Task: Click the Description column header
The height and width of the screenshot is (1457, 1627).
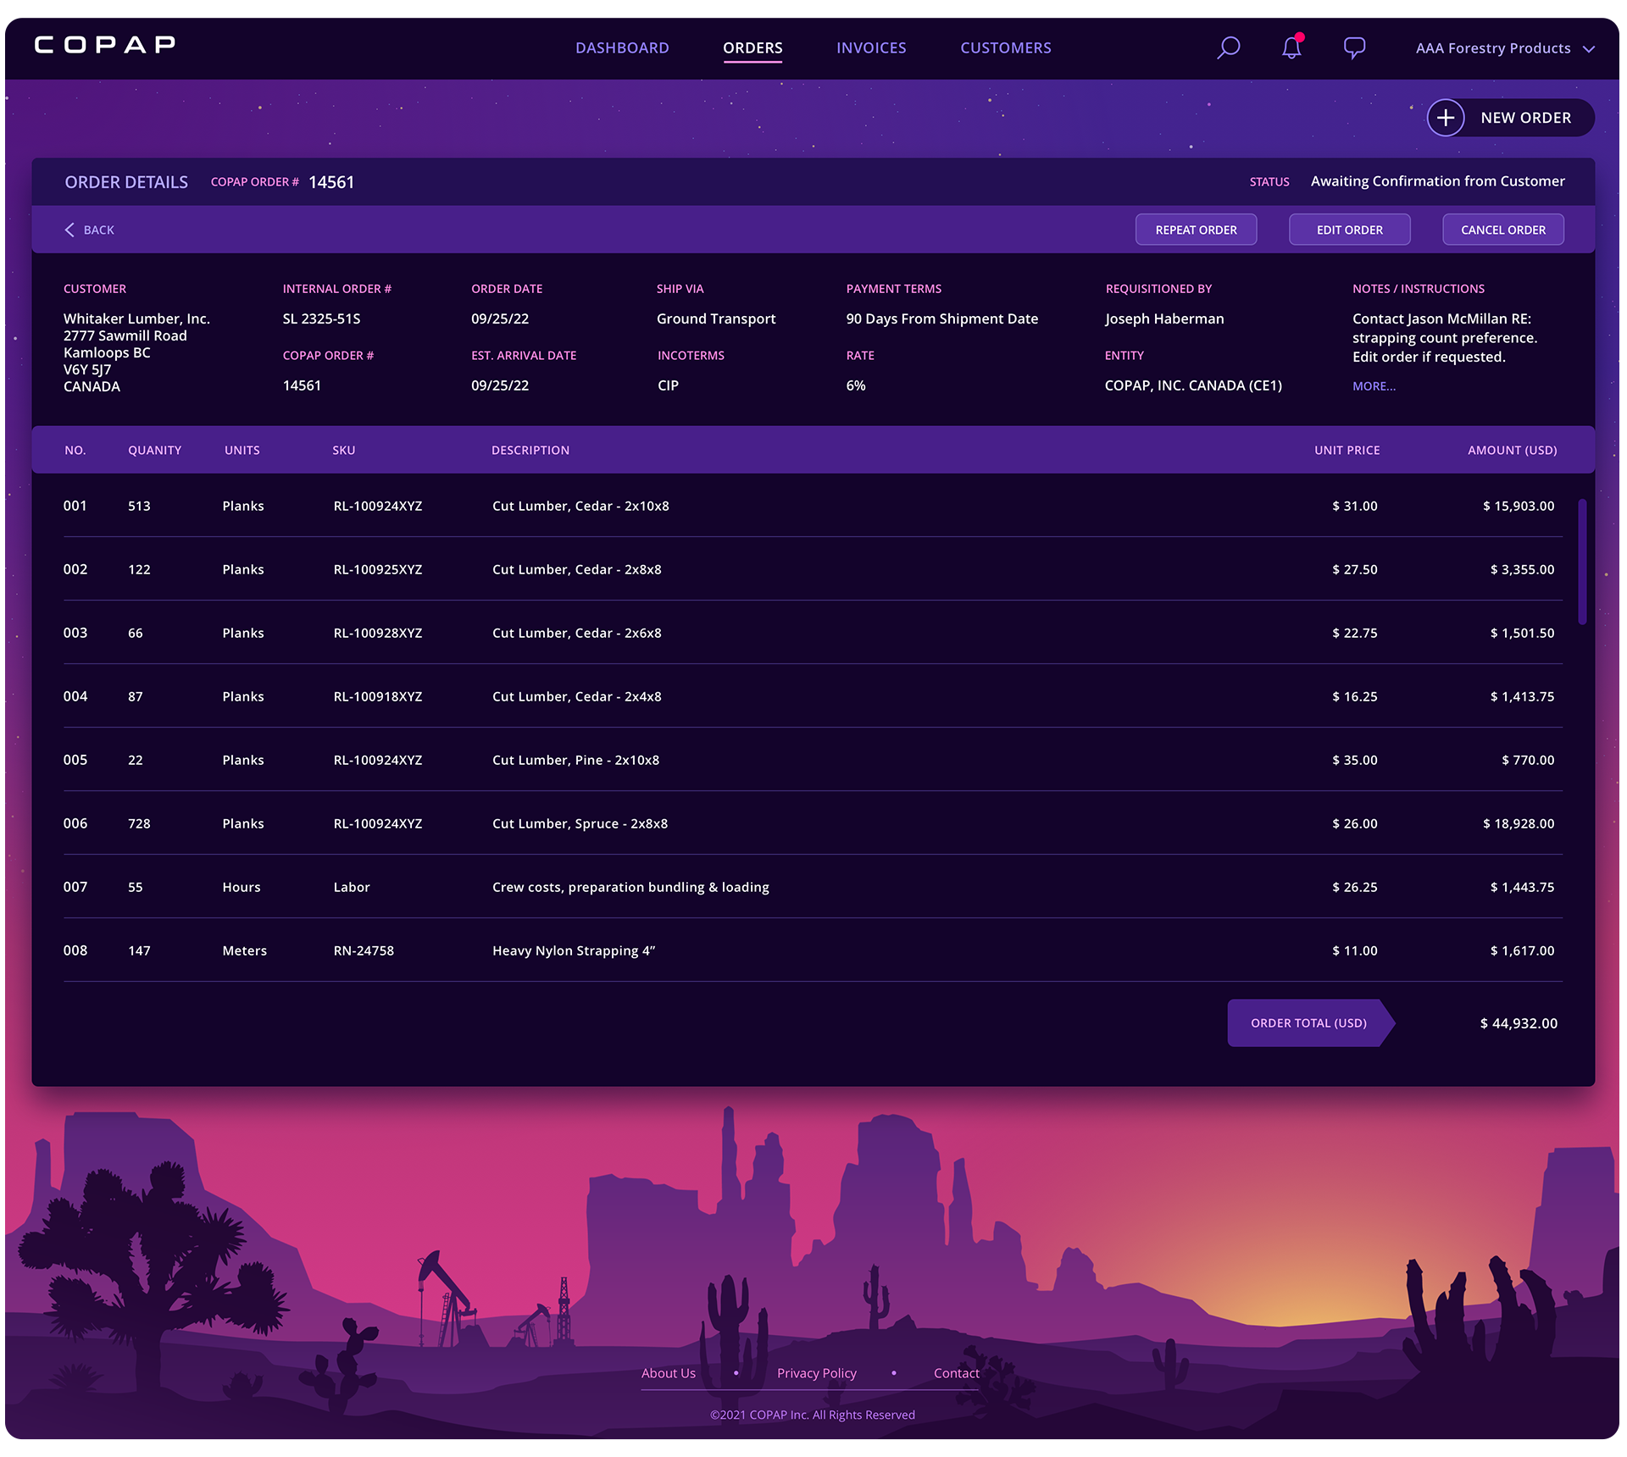Action: click(x=530, y=451)
